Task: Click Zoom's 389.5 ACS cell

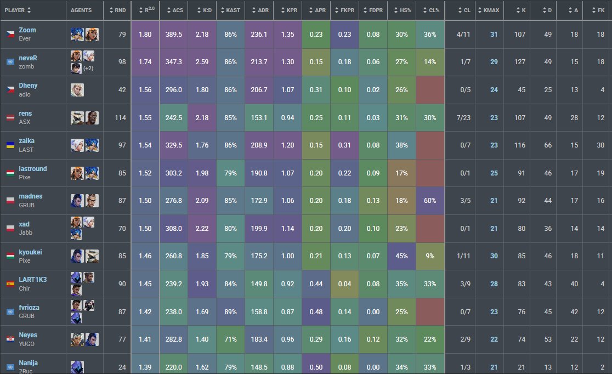Action: click(x=174, y=35)
